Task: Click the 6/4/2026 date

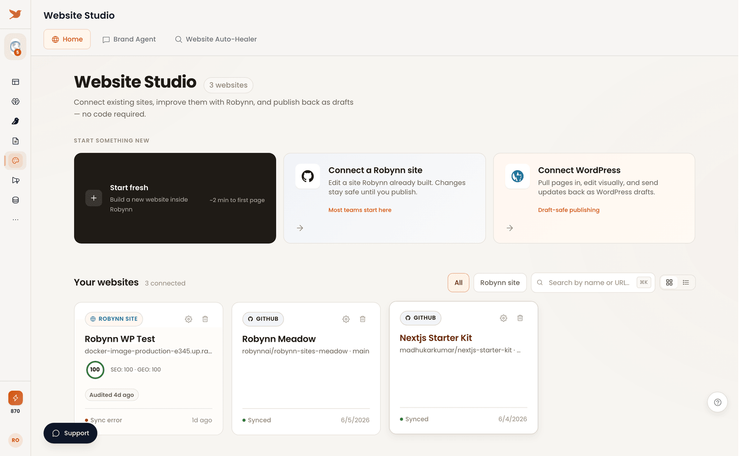Action: tap(513, 419)
